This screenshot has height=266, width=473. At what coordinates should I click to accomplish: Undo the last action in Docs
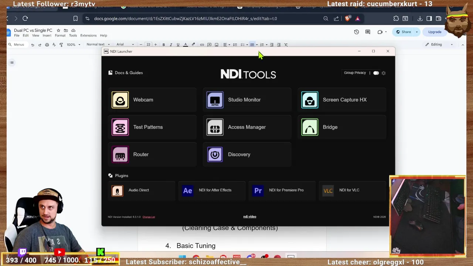33,45
